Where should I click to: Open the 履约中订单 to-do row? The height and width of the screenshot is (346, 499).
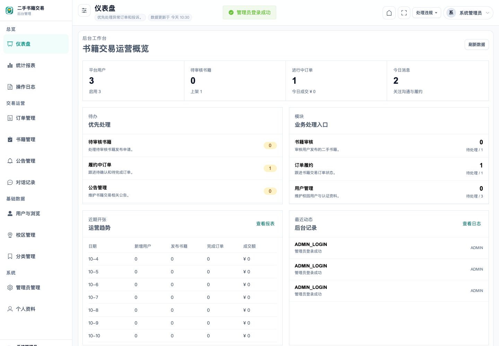click(183, 169)
